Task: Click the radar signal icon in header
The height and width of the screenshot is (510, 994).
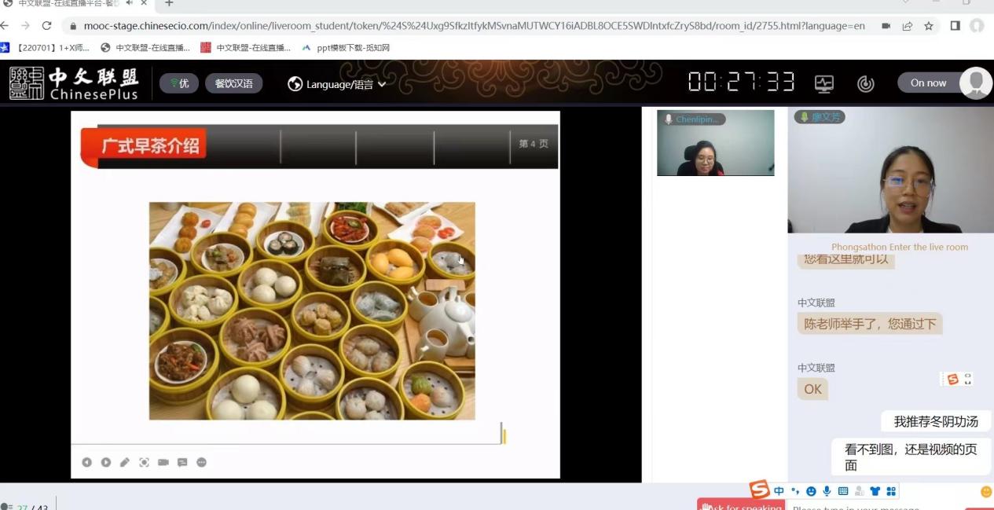Action: pyautogui.click(x=865, y=83)
